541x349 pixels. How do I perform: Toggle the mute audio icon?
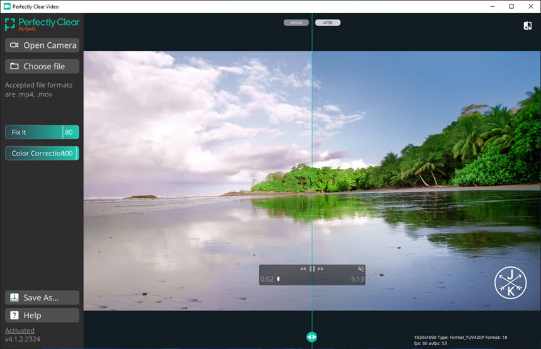361,268
